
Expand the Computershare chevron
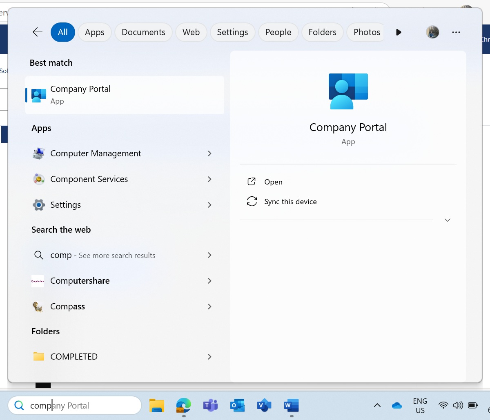209,281
